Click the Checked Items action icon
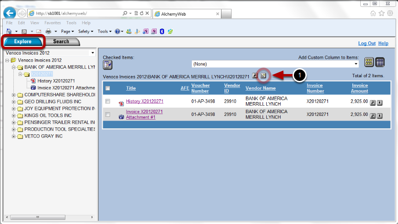398x224 pixels. [x=107, y=65]
